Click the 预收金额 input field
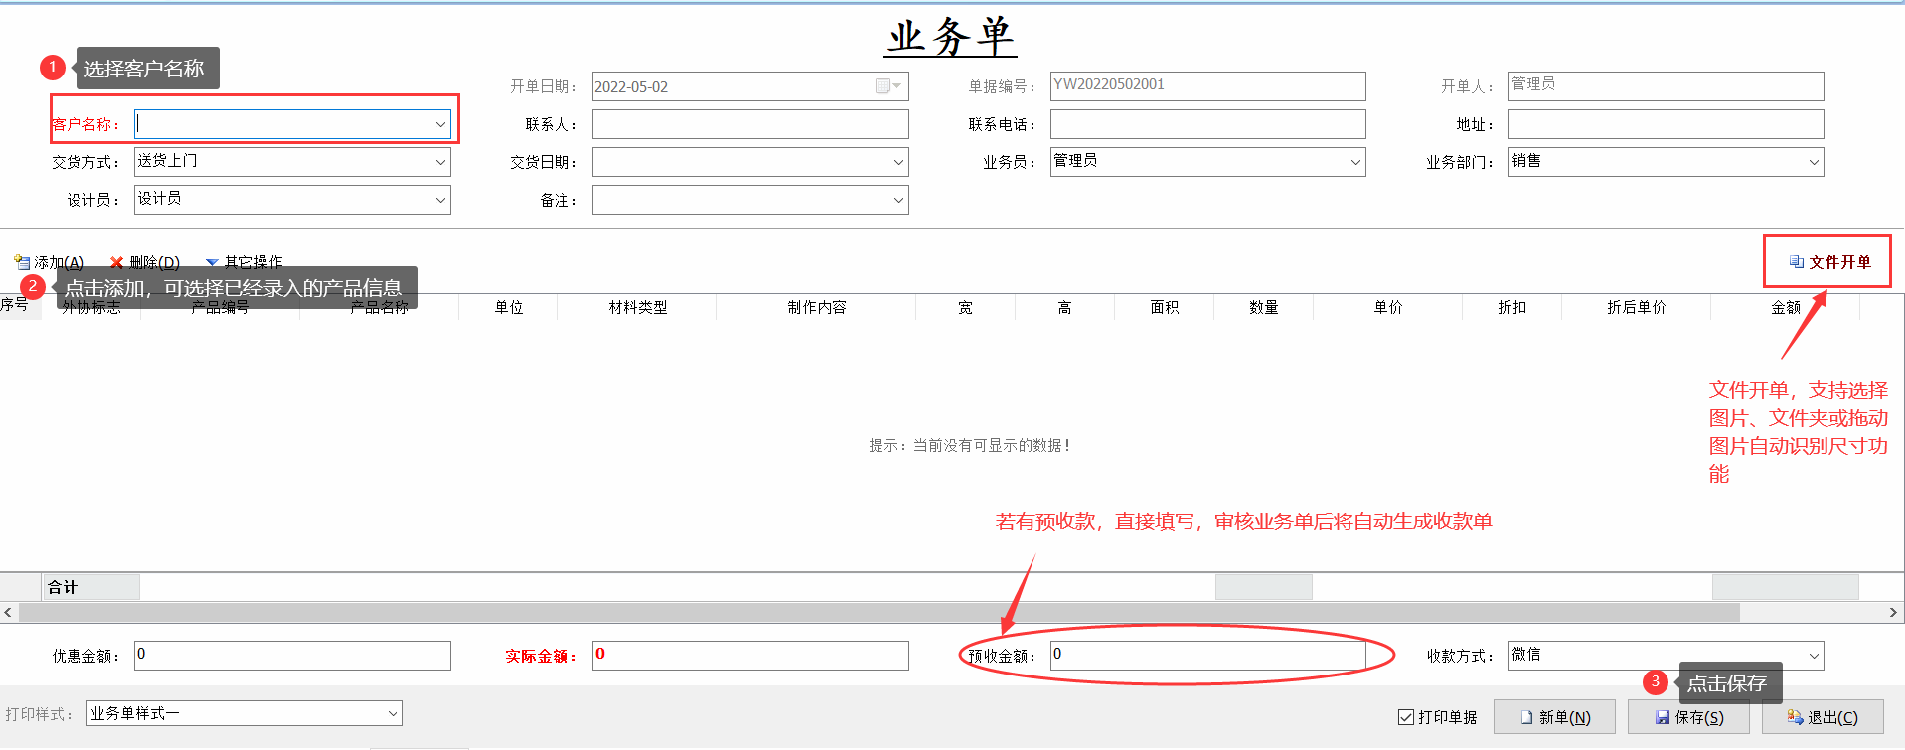Viewport: 1905px width, 750px height. click(1206, 655)
